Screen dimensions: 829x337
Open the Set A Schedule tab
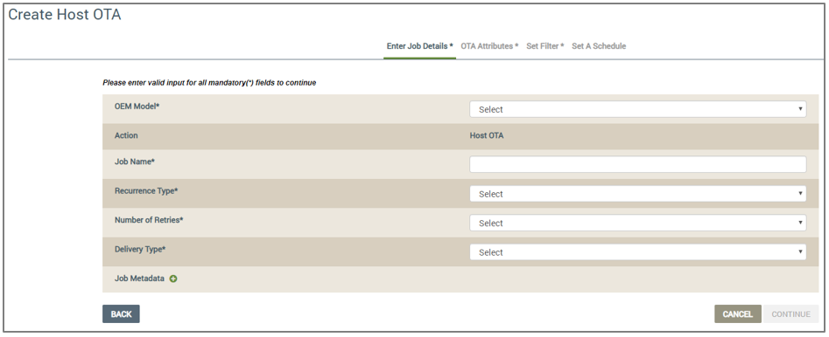click(x=599, y=46)
